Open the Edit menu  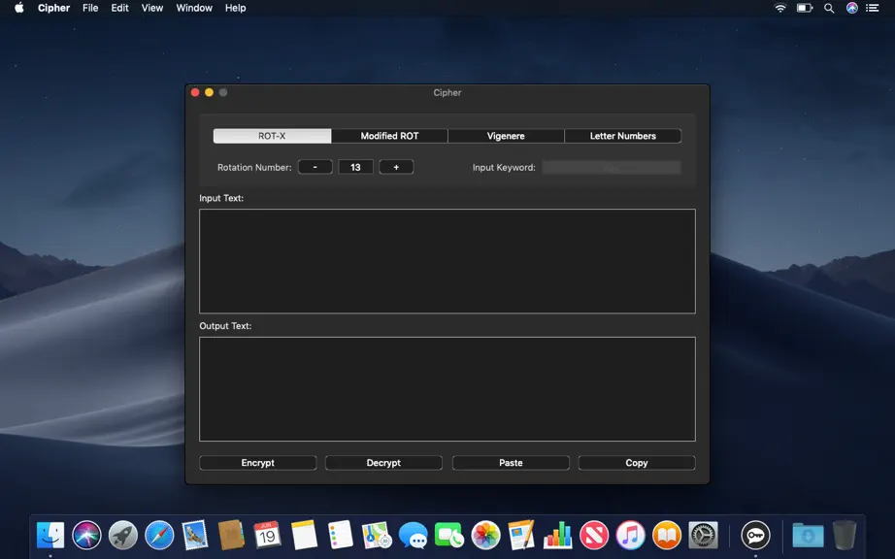pyautogui.click(x=119, y=8)
